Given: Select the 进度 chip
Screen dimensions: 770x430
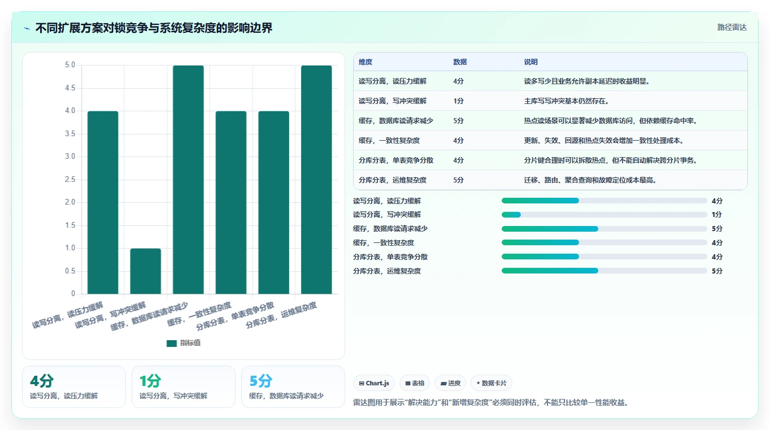Looking at the screenshot, I should click(x=450, y=383).
